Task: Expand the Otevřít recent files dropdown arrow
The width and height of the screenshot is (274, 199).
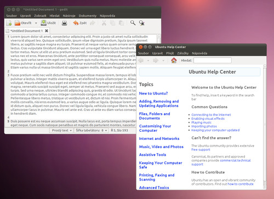Action: [36, 23]
